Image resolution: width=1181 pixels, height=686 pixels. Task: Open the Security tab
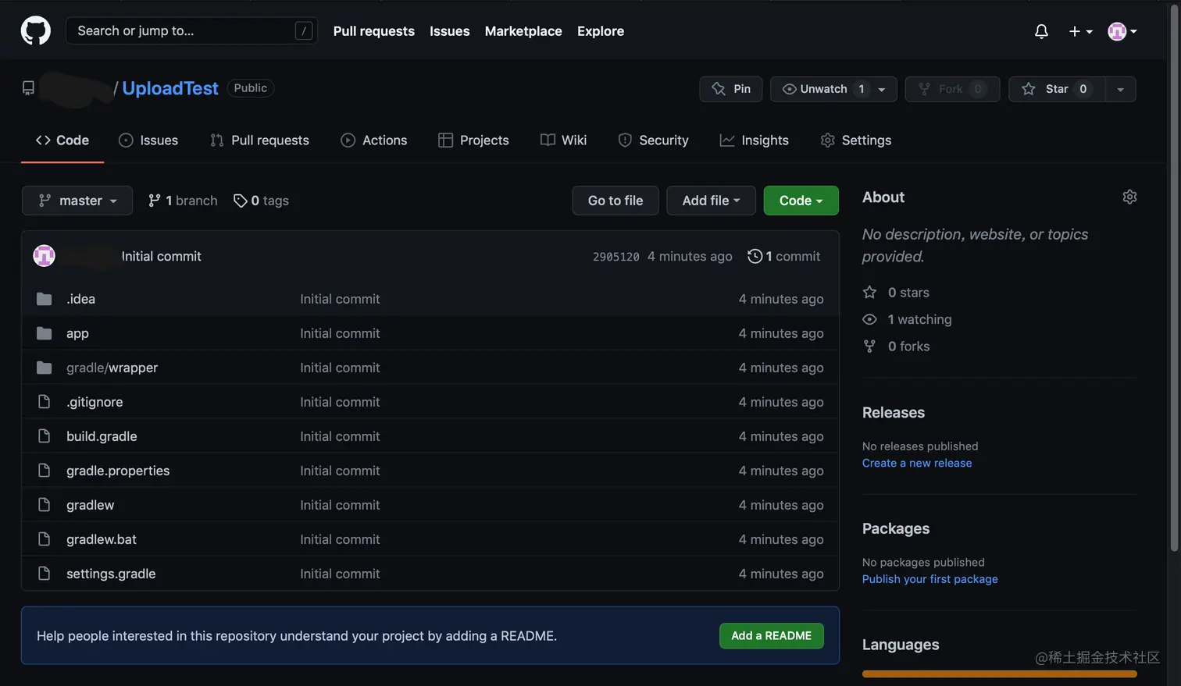click(653, 140)
